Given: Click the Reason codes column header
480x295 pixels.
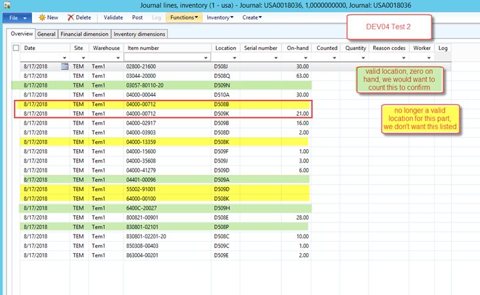Looking at the screenshot, I should pyautogui.click(x=389, y=48).
